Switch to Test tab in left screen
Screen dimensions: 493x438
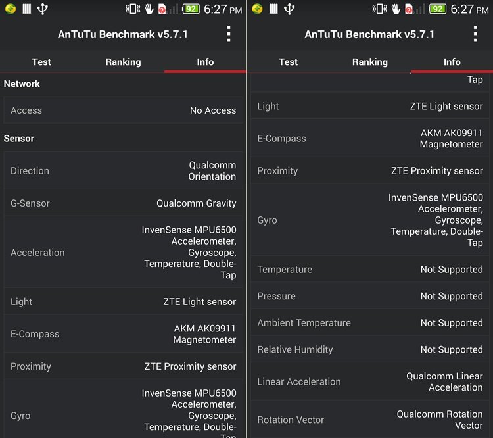[41, 62]
